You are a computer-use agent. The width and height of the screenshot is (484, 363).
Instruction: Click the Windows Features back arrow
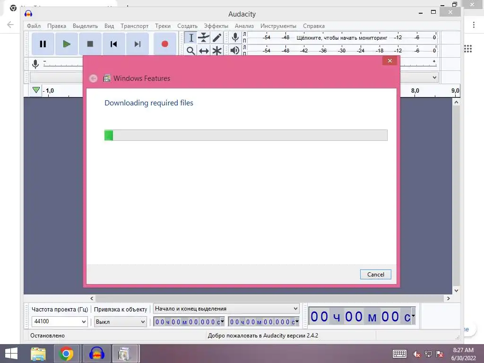coord(93,78)
